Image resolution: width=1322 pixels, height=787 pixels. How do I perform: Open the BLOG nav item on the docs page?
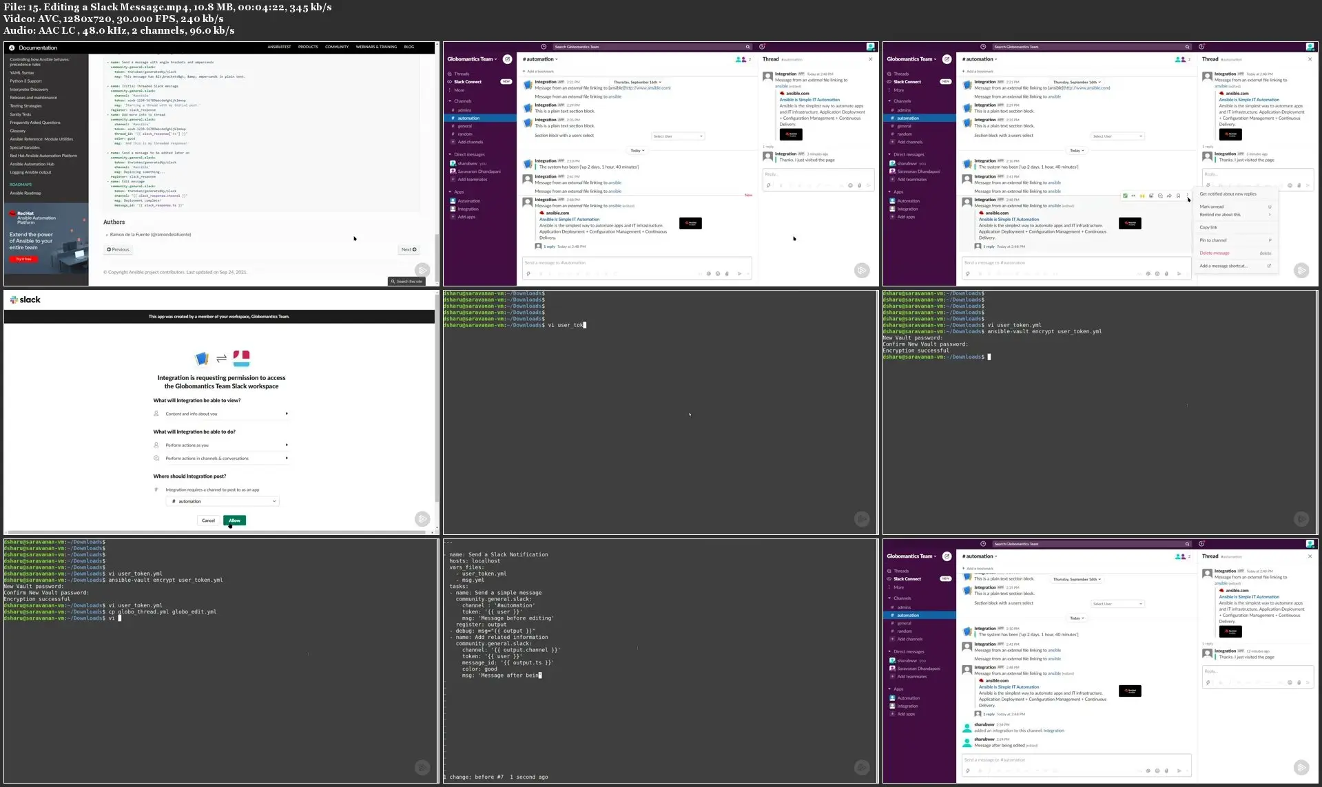click(409, 47)
